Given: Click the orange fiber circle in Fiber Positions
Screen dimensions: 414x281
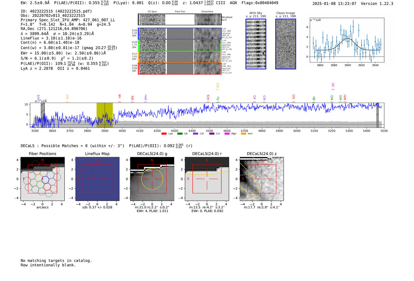Looking at the screenshot, I should [39, 178].
